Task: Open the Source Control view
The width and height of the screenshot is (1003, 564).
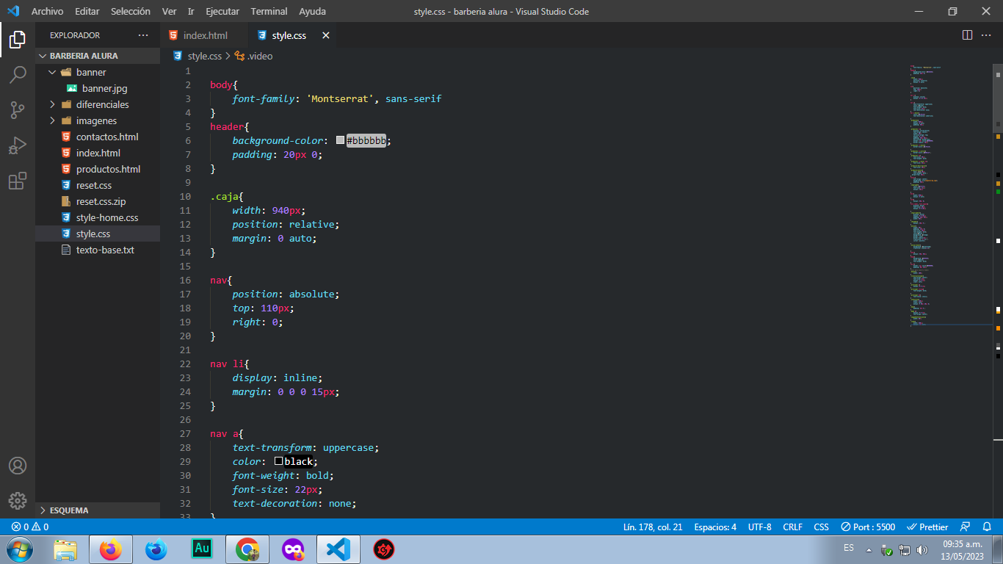Action: (18, 110)
